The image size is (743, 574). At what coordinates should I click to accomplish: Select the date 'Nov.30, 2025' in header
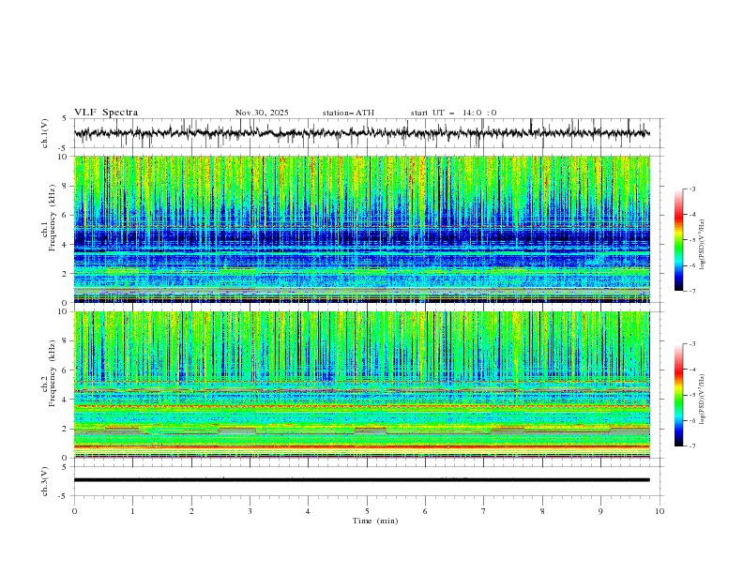(x=262, y=113)
